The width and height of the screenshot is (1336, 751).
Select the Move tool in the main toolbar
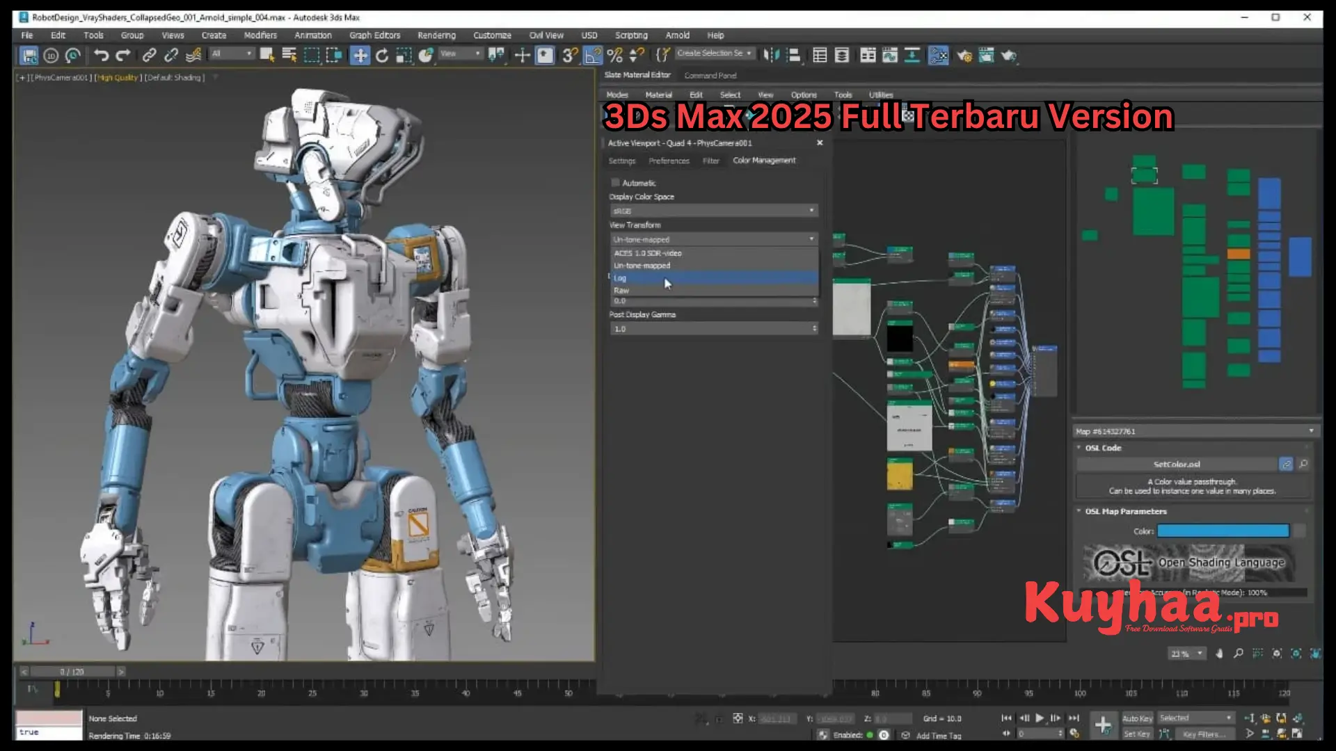coord(359,56)
